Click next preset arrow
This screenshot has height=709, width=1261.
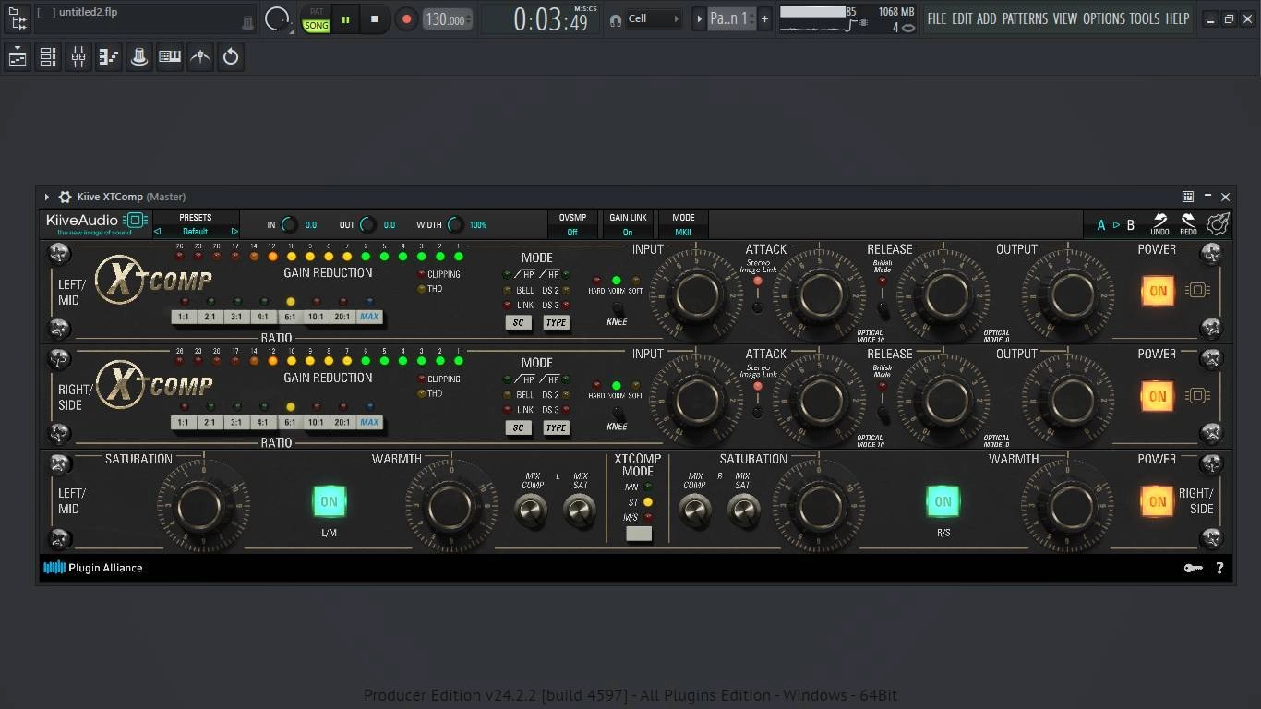click(234, 232)
